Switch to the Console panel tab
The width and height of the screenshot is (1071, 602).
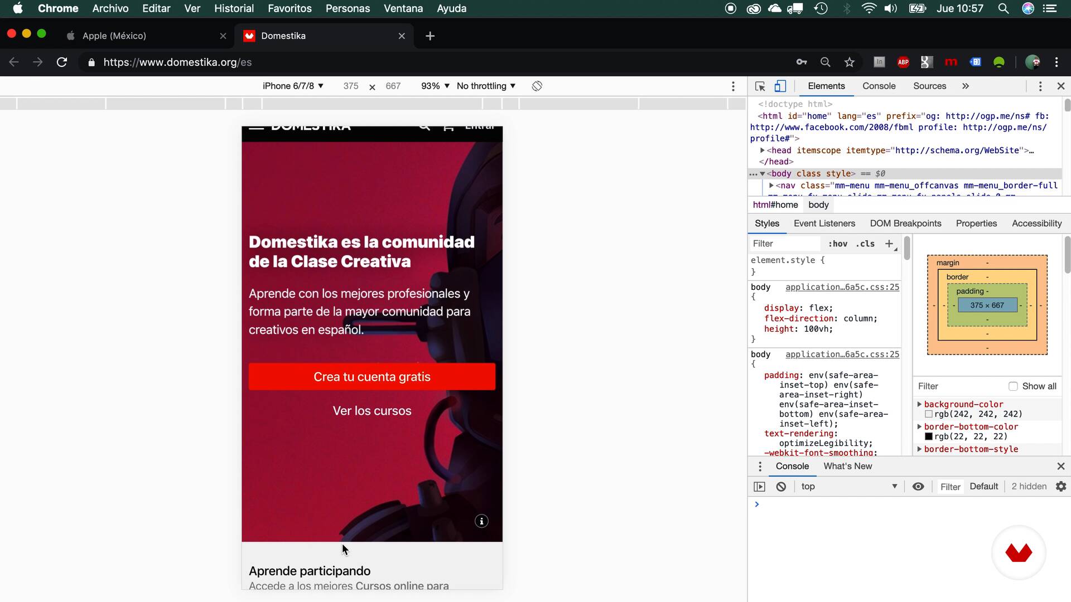click(879, 86)
